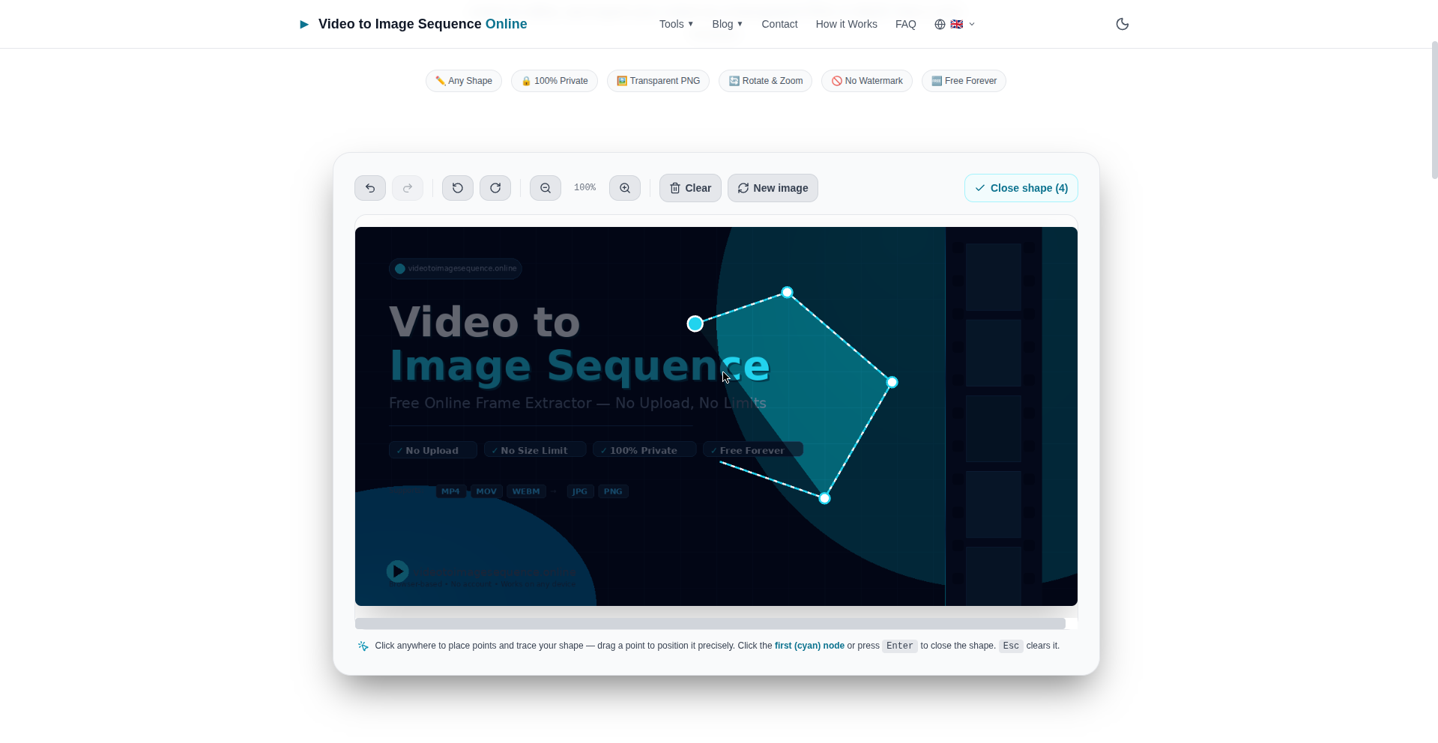Image resolution: width=1438 pixels, height=743 pixels.
Task: Click the 100% zoom level text
Action: 584,188
